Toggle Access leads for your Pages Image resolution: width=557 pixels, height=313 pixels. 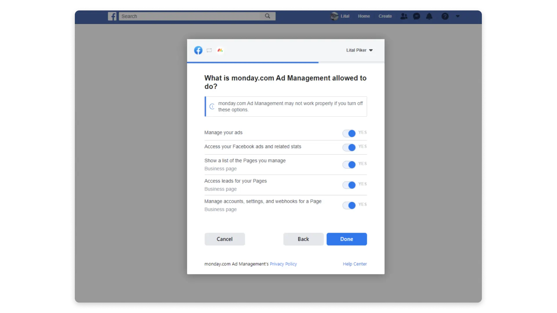[x=349, y=185]
